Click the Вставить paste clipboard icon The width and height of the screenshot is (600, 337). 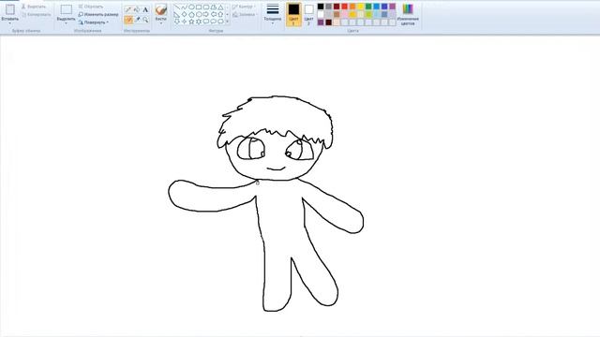pyautogui.click(x=10, y=9)
